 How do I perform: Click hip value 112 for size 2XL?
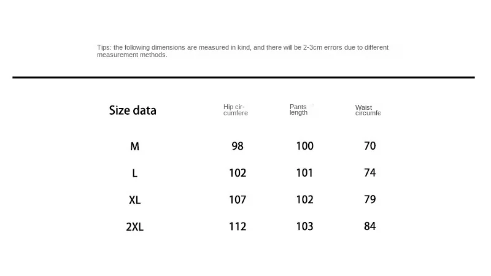click(238, 226)
